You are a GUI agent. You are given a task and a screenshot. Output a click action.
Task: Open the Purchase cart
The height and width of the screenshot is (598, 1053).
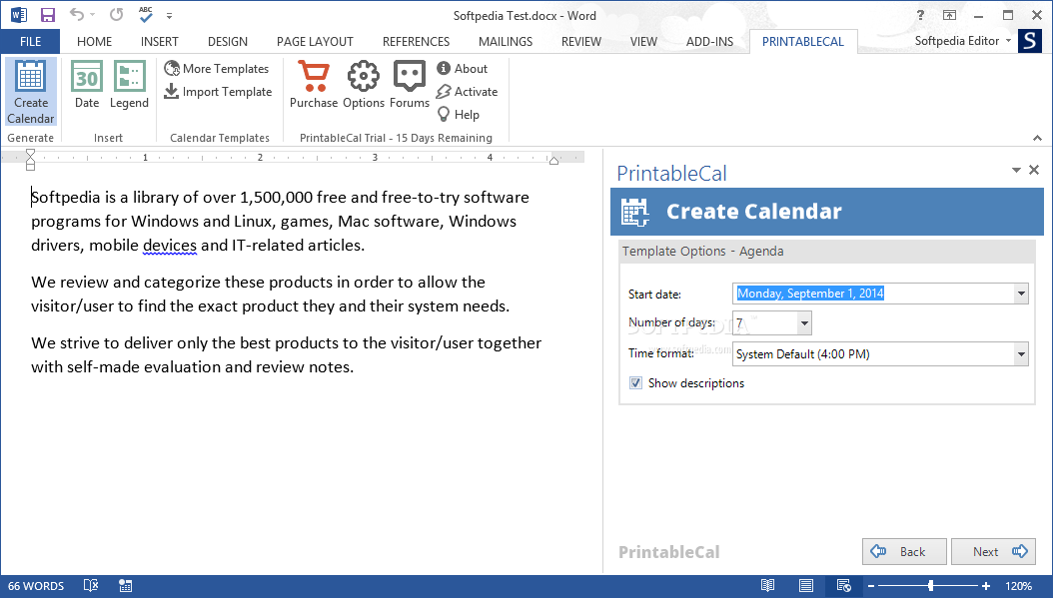314,85
